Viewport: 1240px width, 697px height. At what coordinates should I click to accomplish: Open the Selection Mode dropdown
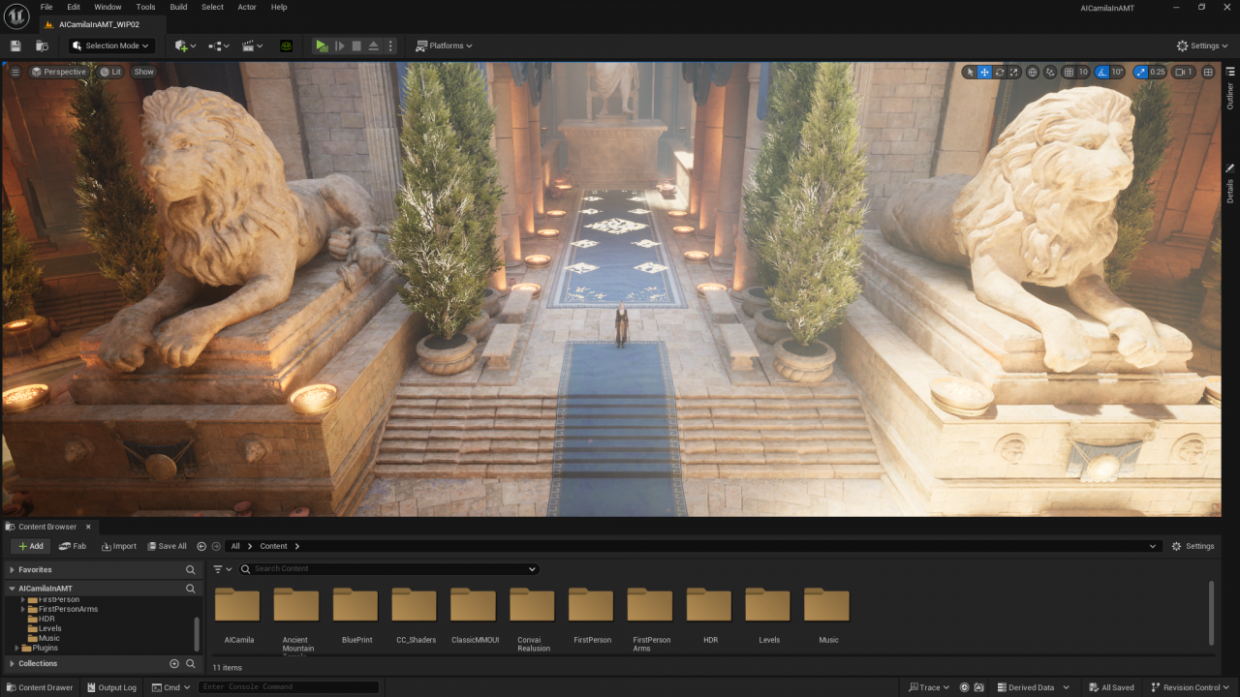(111, 45)
